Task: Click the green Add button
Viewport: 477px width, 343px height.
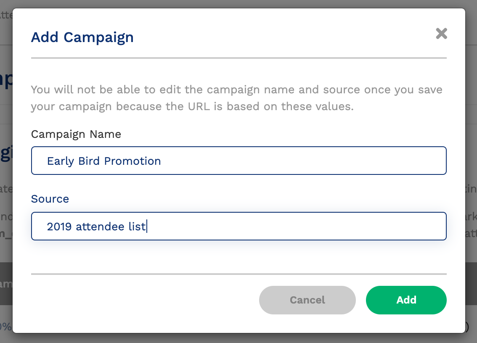Action: [405, 300]
